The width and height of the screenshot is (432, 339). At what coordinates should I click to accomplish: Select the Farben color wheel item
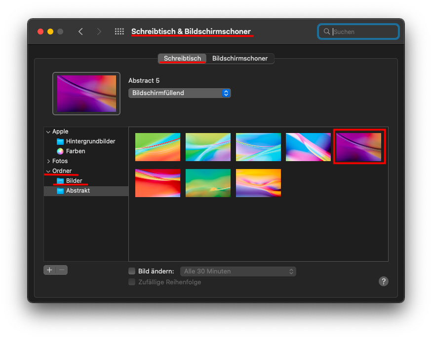pyautogui.click(x=75, y=151)
